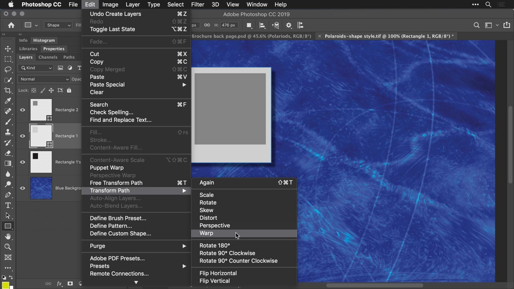Open the Edit Toolbar three-dots menu

8,268
